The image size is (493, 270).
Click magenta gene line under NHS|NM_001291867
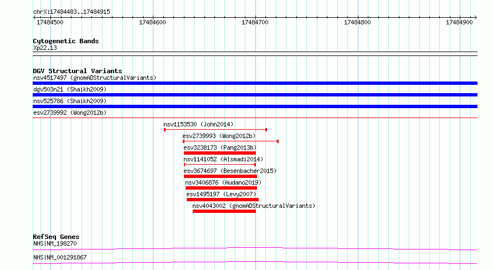tap(255, 262)
